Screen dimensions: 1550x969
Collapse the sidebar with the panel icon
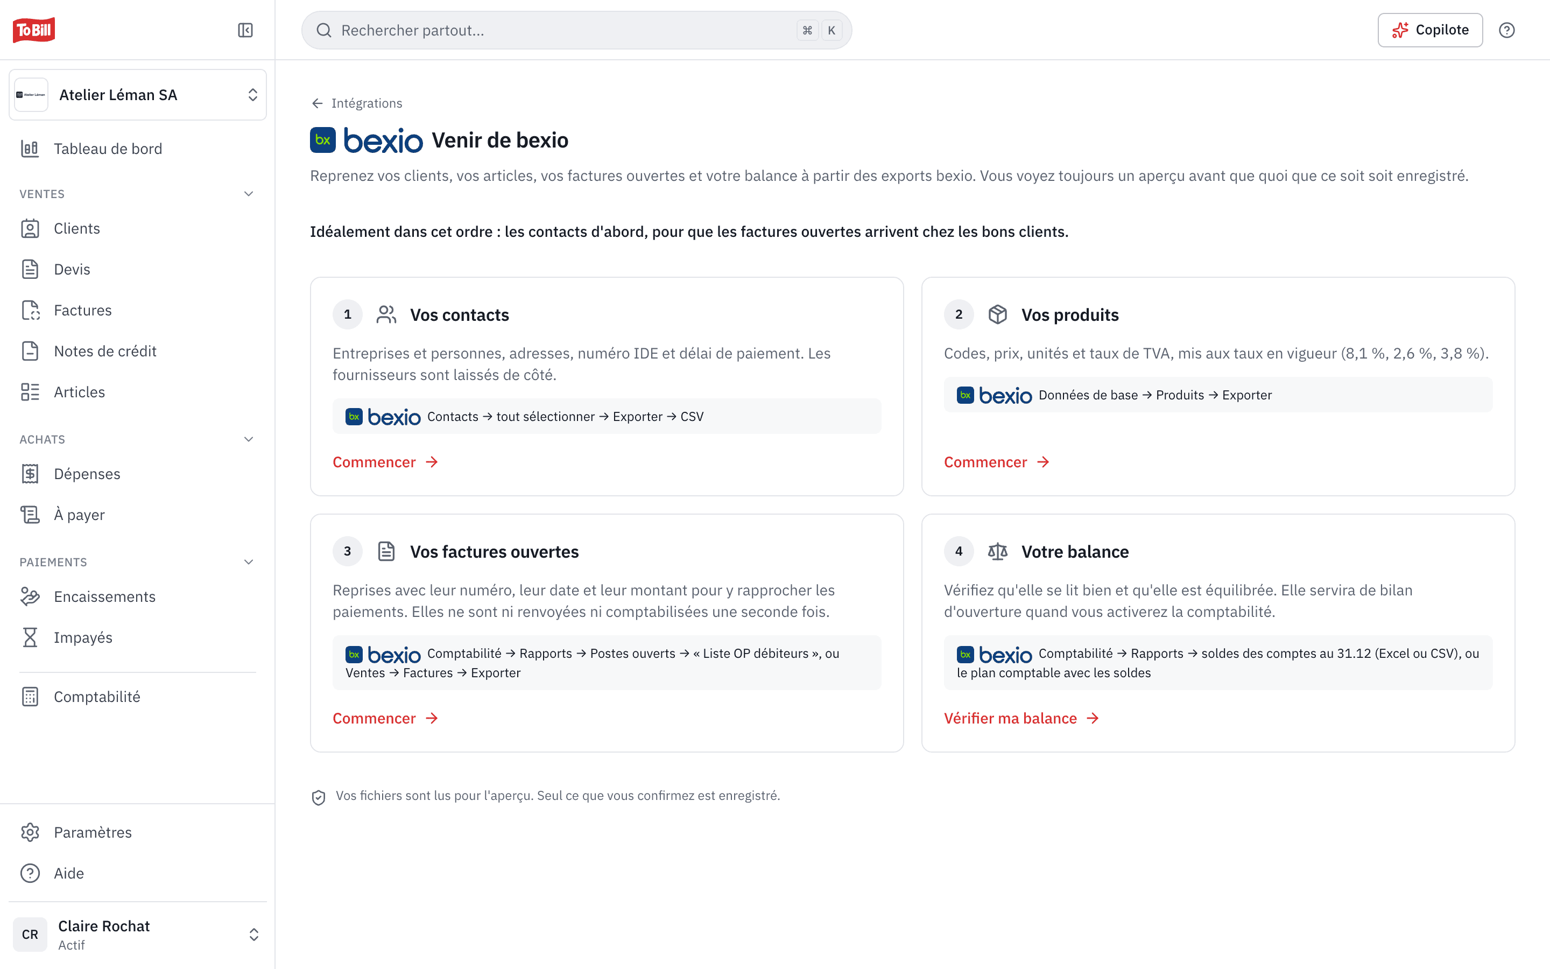pos(245,30)
